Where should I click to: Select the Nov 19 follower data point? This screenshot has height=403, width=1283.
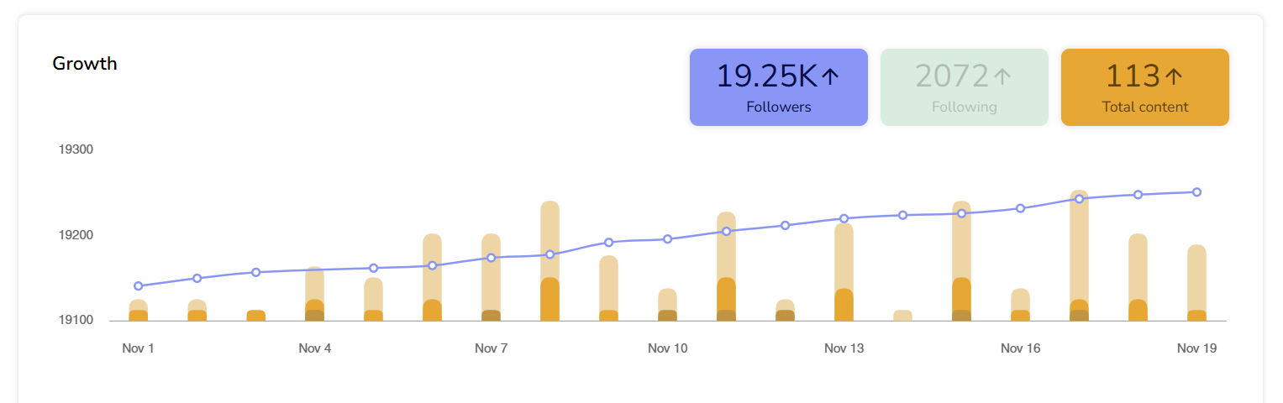[x=1196, y=192]
